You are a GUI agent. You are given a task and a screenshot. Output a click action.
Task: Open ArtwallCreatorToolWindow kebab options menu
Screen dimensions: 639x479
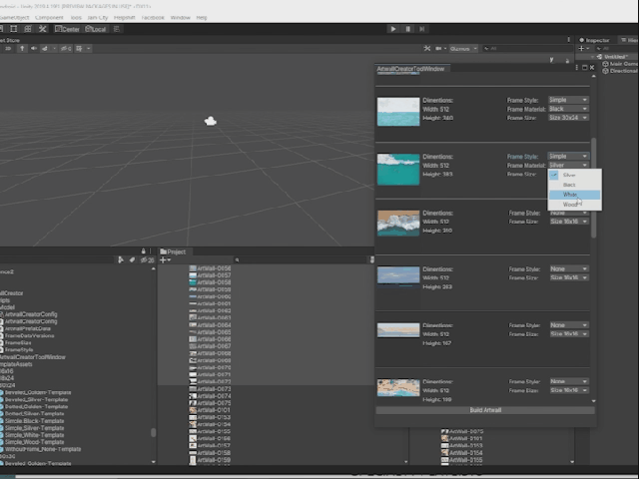[x=577, y=68]
